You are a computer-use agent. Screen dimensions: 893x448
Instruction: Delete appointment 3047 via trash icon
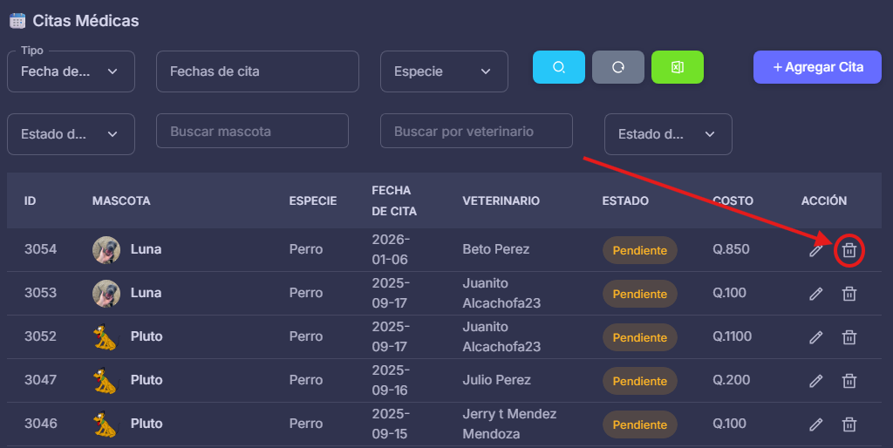(849, 381)
